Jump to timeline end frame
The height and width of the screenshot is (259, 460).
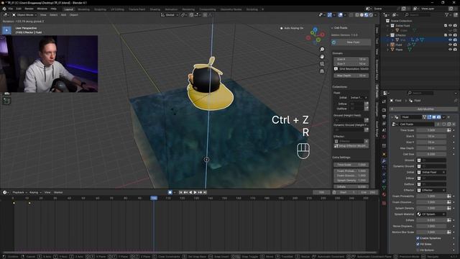(205, 192)
